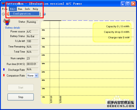The width and height of the screenshot is (137, 110).
Task: Click the red stop sign toolbar icon
Action: (8, 14)
